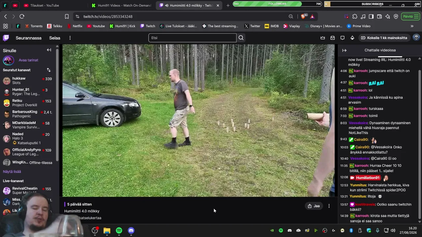Open Twitch whispers speech bubble icon

click(x=343, y=38)
